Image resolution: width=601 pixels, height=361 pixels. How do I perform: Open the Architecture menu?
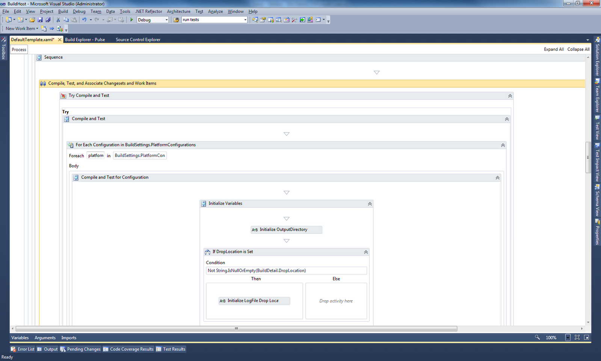(178, 11)
